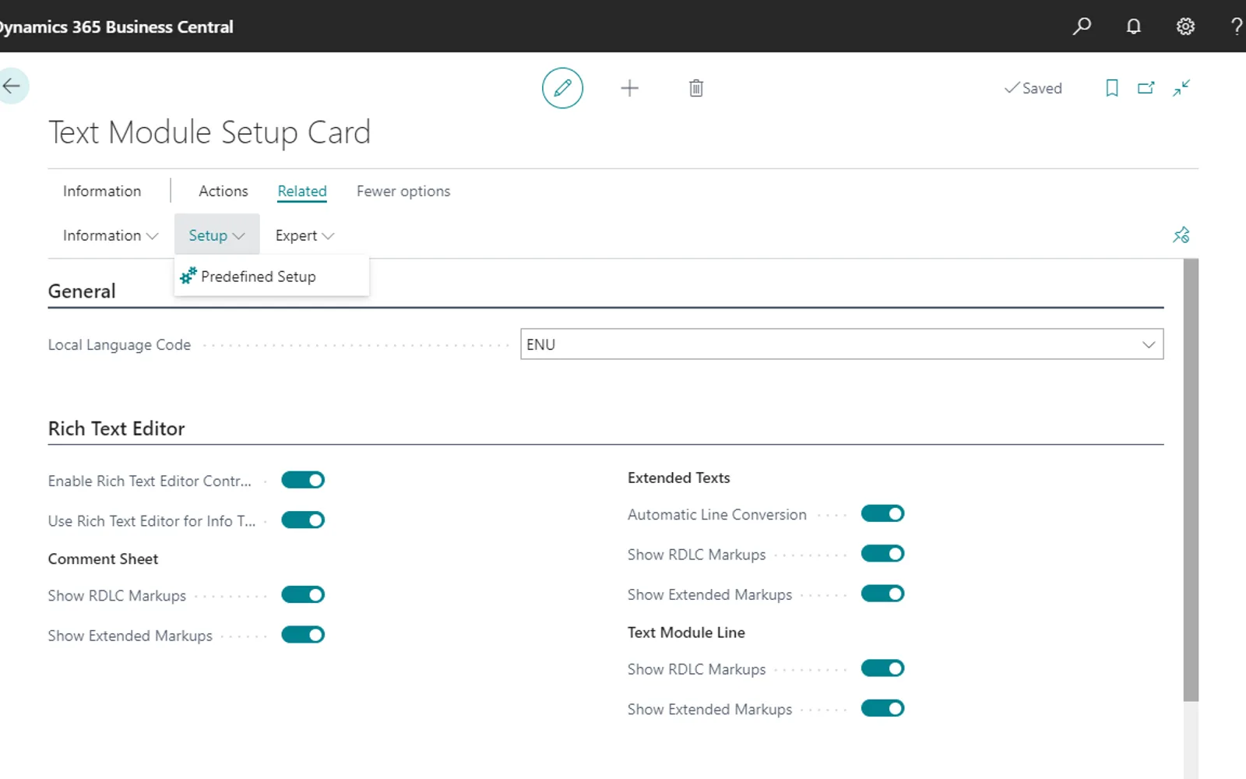
Task: Toggle Comment Sheet Show Extended Markups
Action: [x=303, y=634]
